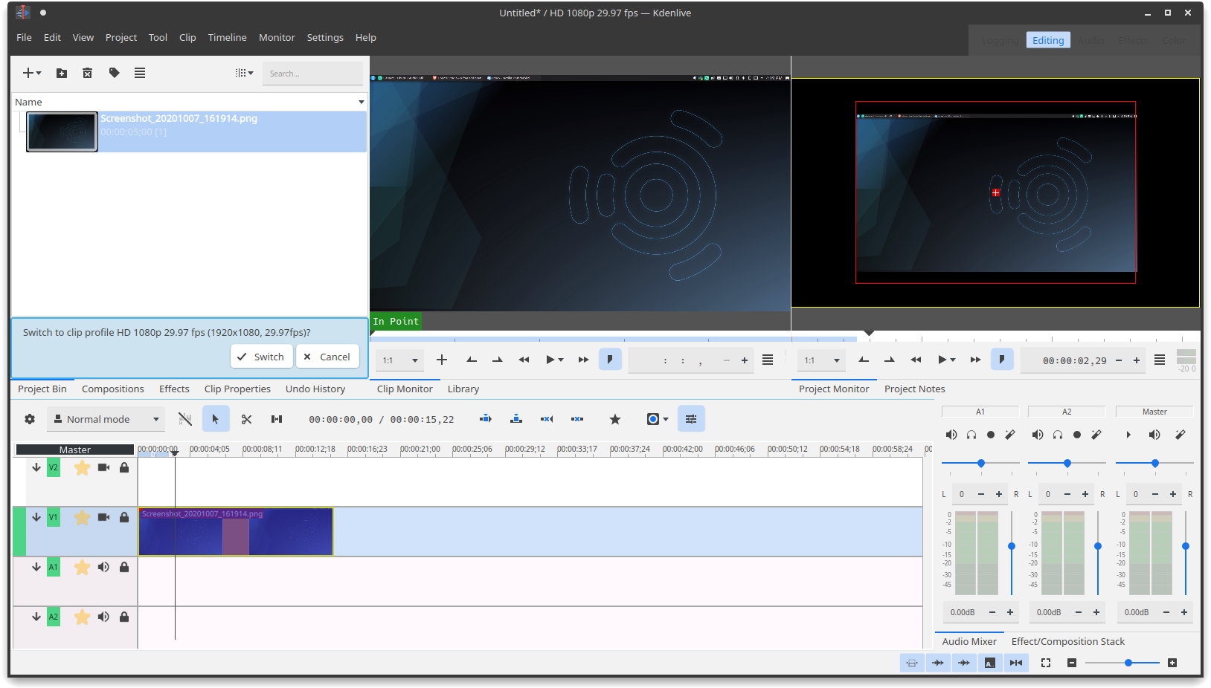Select the Spacer tool

tap(277, 418)
